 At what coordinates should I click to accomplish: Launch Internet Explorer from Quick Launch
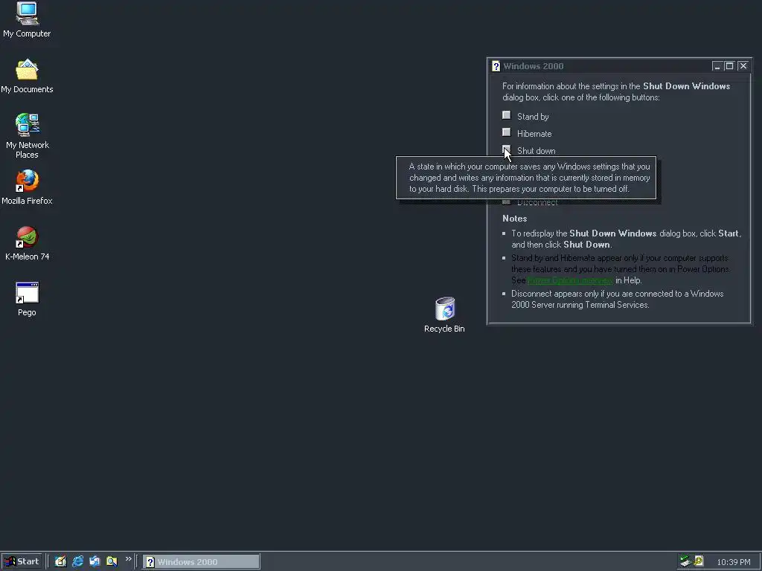click(x=77, y=561)
